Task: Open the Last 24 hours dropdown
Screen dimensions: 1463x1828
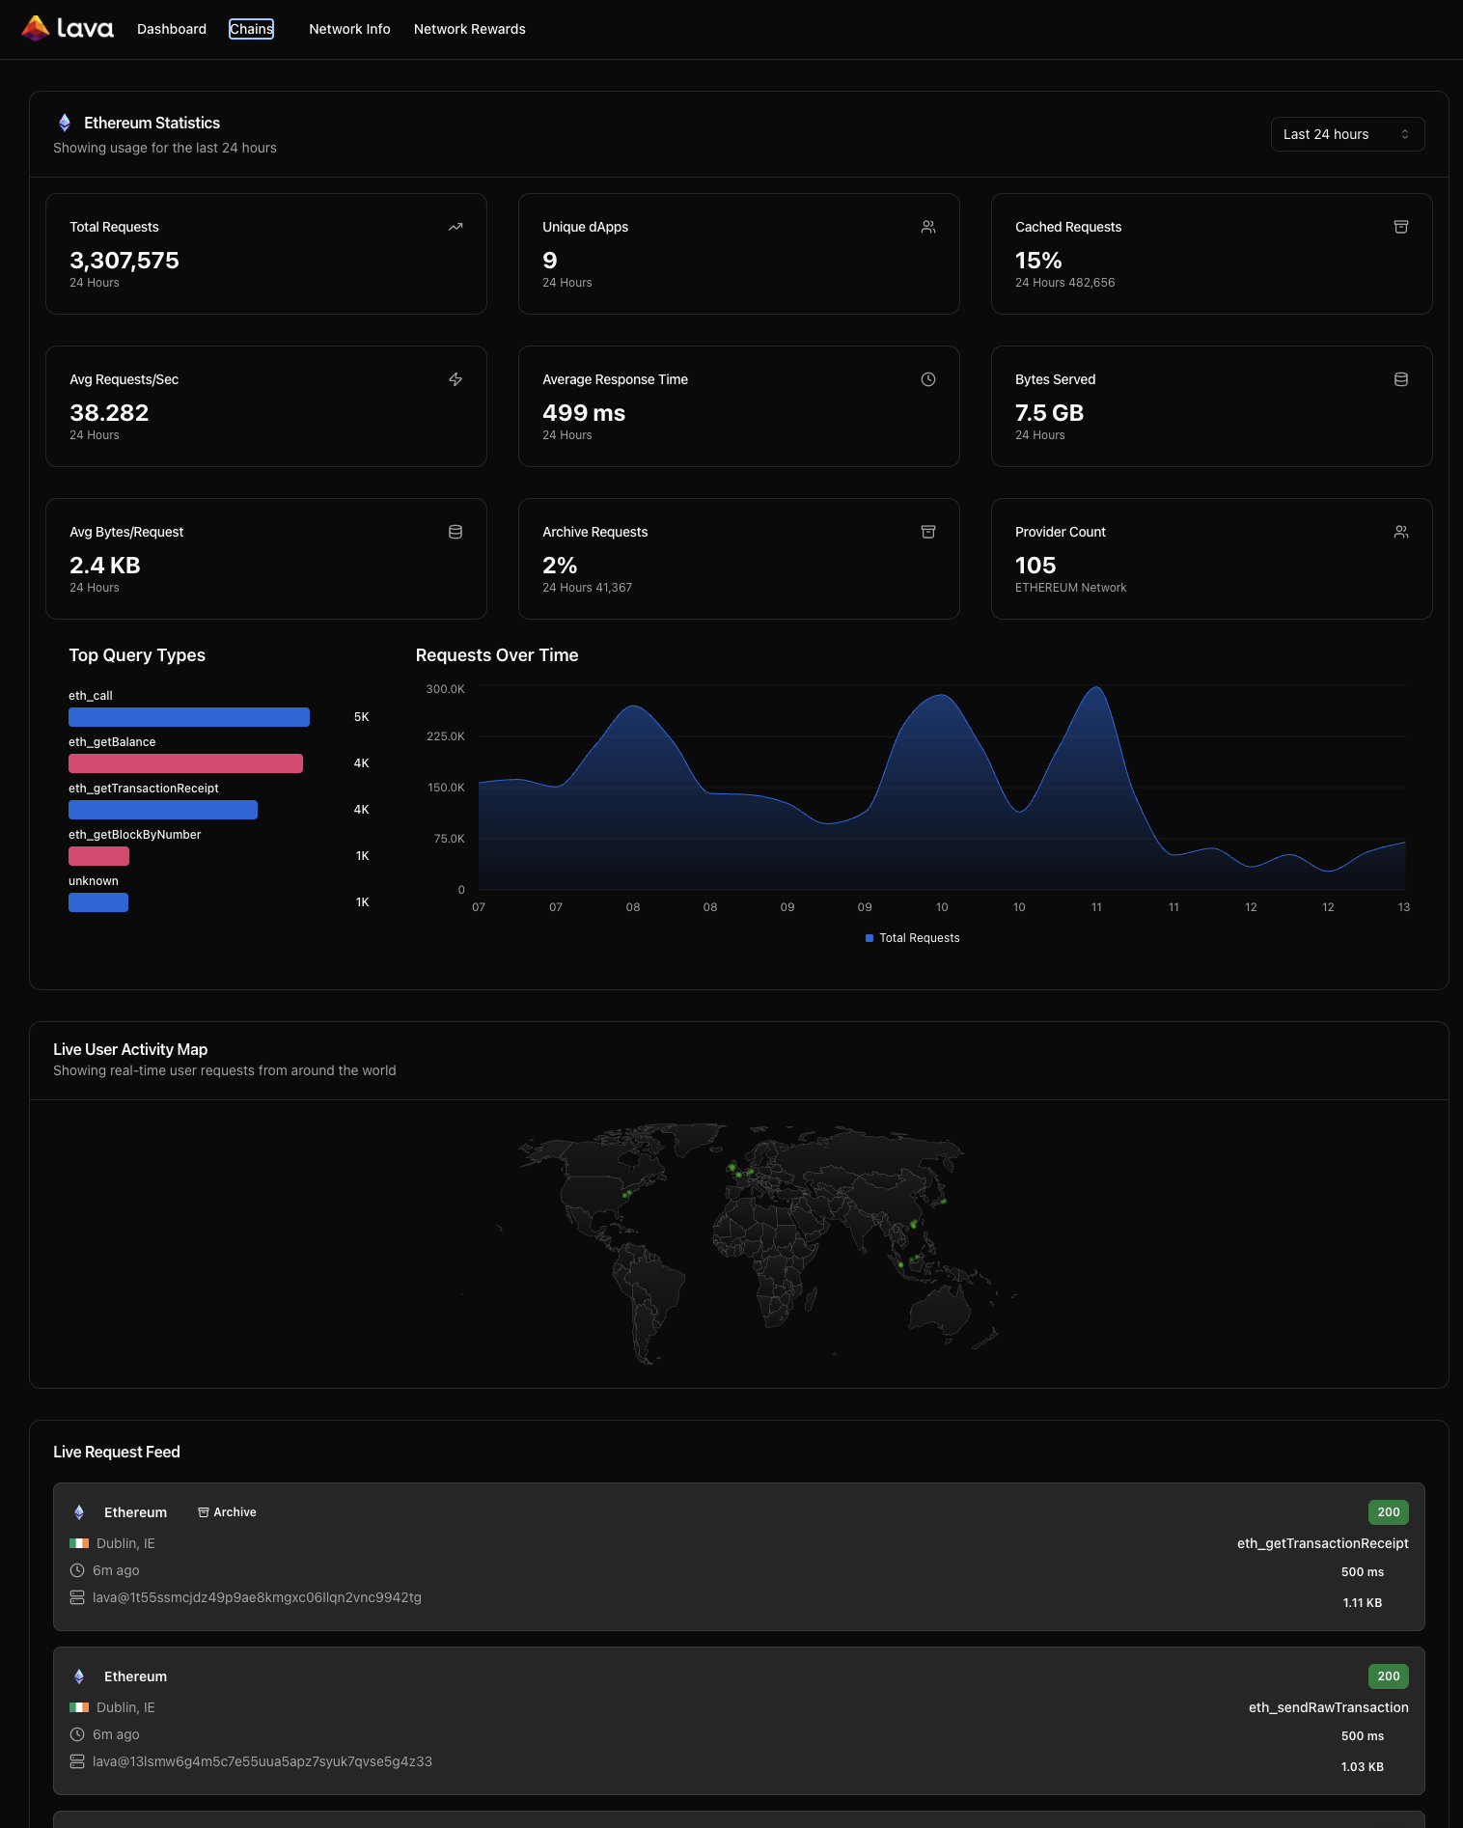Action: point(1347,134)
